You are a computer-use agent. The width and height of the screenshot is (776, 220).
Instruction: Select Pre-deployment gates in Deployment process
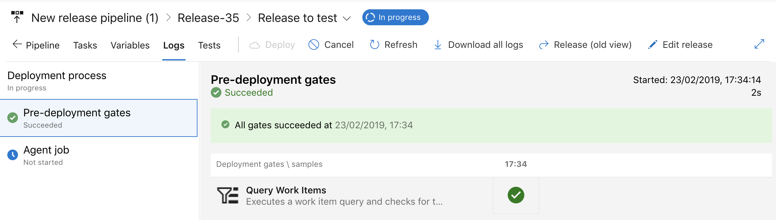tap(99, 118)
